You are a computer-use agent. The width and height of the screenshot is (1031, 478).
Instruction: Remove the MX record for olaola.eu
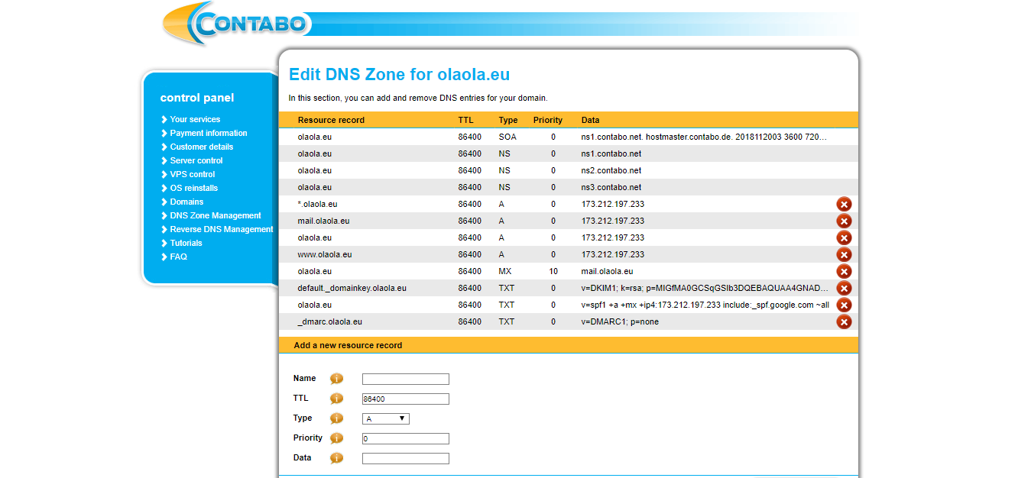[x=844, y=271]
